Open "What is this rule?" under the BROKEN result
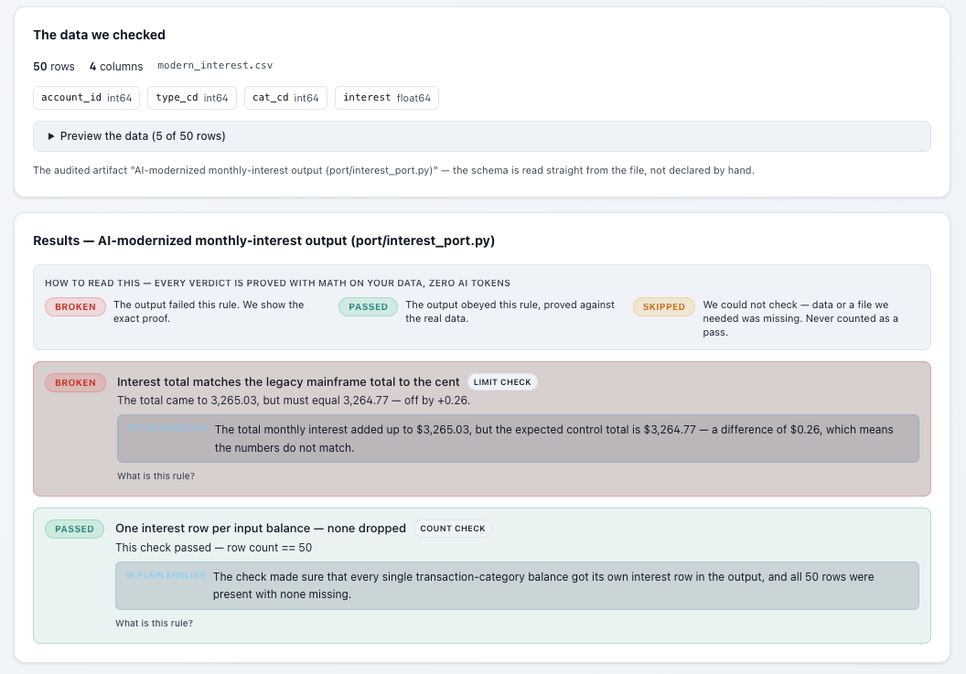 pyautogui.click(x=156, y=476)
